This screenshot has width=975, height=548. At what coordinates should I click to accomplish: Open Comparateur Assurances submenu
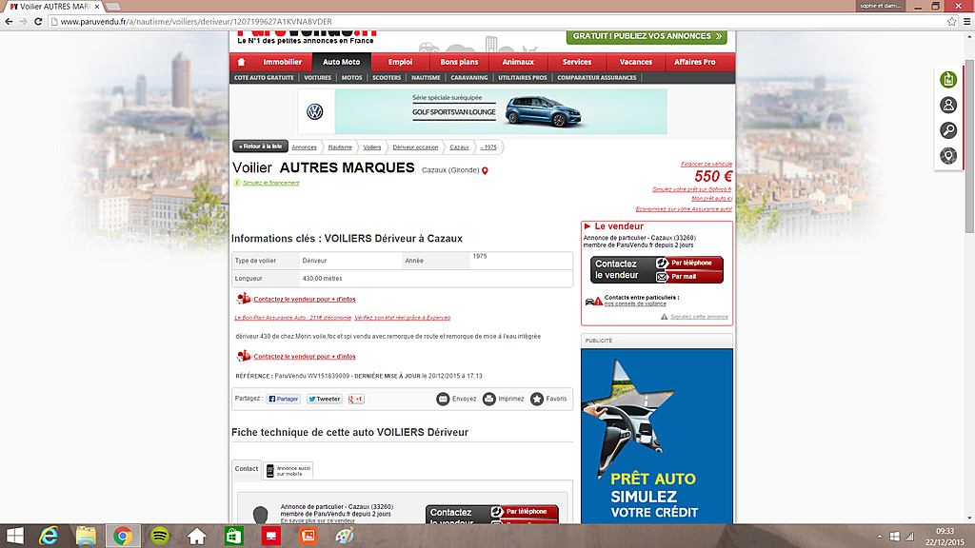[x=597, y=78]
